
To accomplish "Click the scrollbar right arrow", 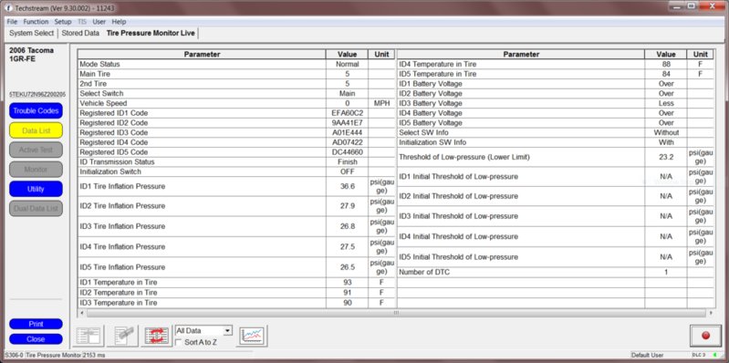I will [710, 313].
